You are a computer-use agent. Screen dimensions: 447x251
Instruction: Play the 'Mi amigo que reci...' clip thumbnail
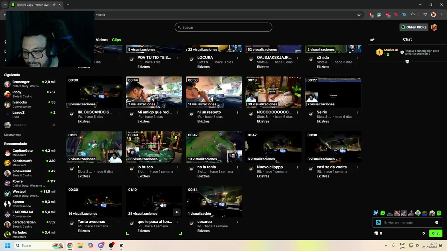point(154,92)
